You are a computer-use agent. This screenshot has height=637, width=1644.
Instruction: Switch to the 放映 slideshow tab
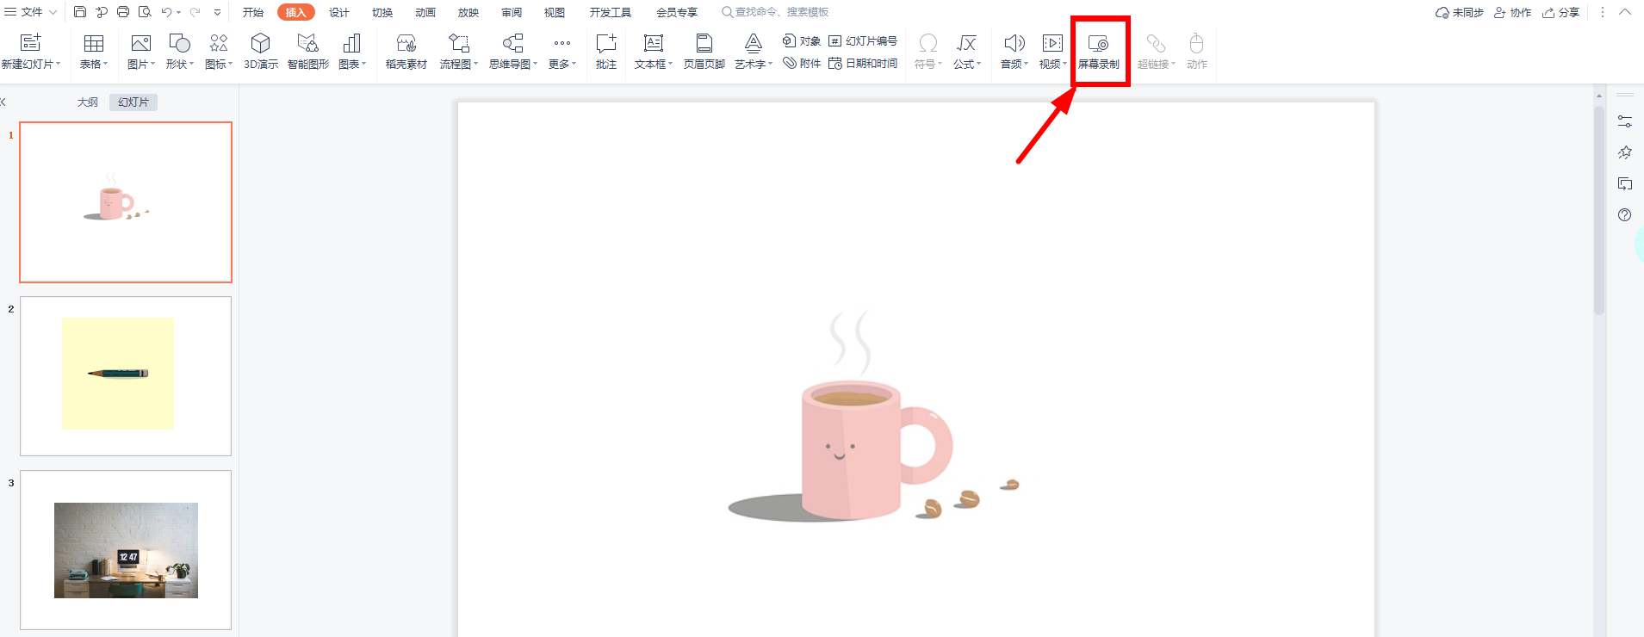(468, 12)
